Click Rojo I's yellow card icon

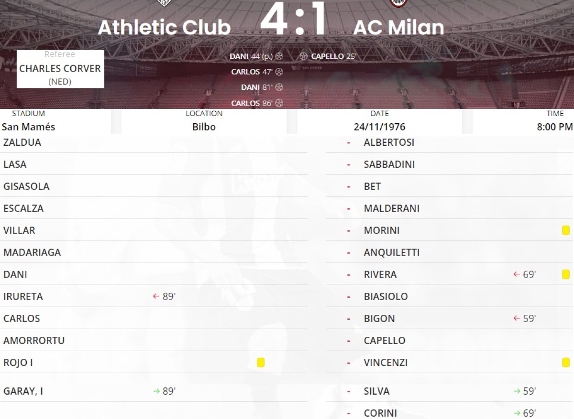click(261, 363)
